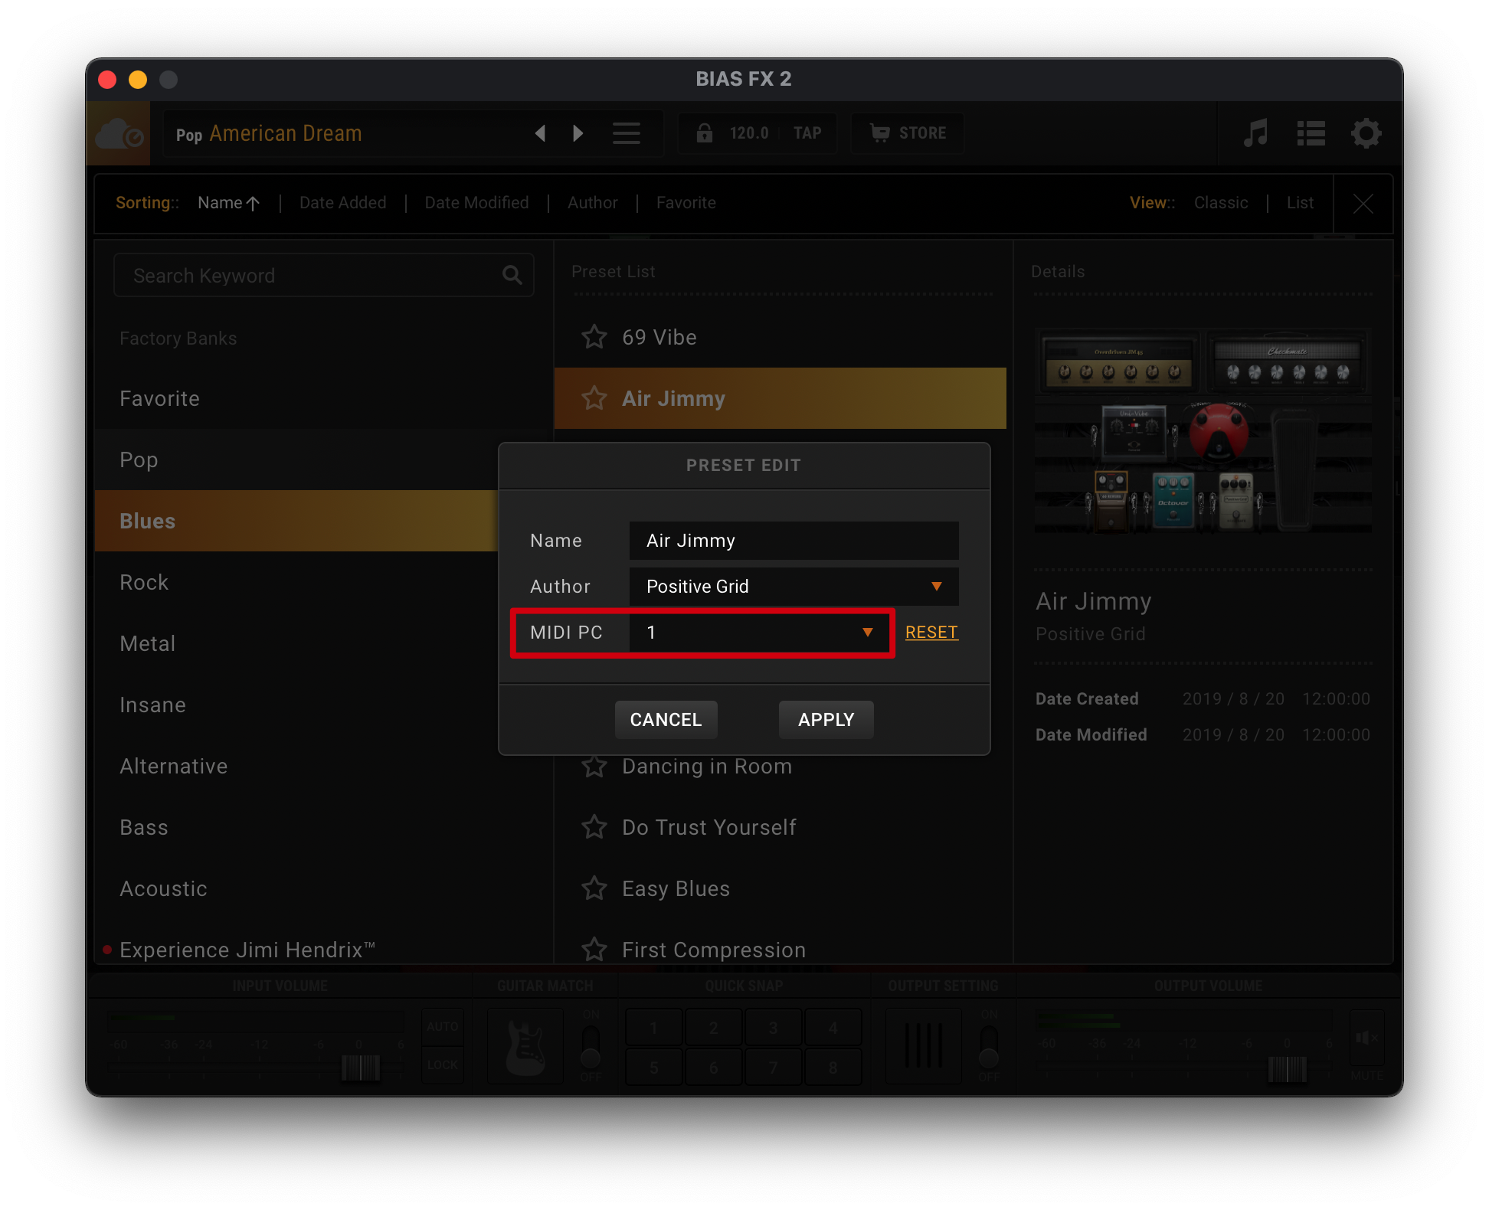This screenshot has height=1210, width=1489.
Task: Switch to Classic view
Action: pos(1220,202)
